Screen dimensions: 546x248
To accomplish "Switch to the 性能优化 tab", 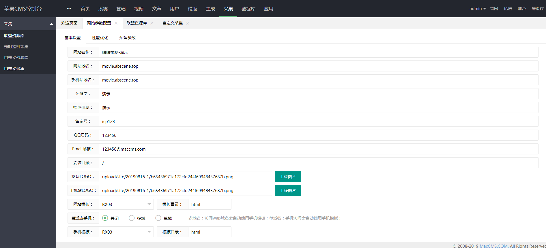I will [x=100, y=38].
